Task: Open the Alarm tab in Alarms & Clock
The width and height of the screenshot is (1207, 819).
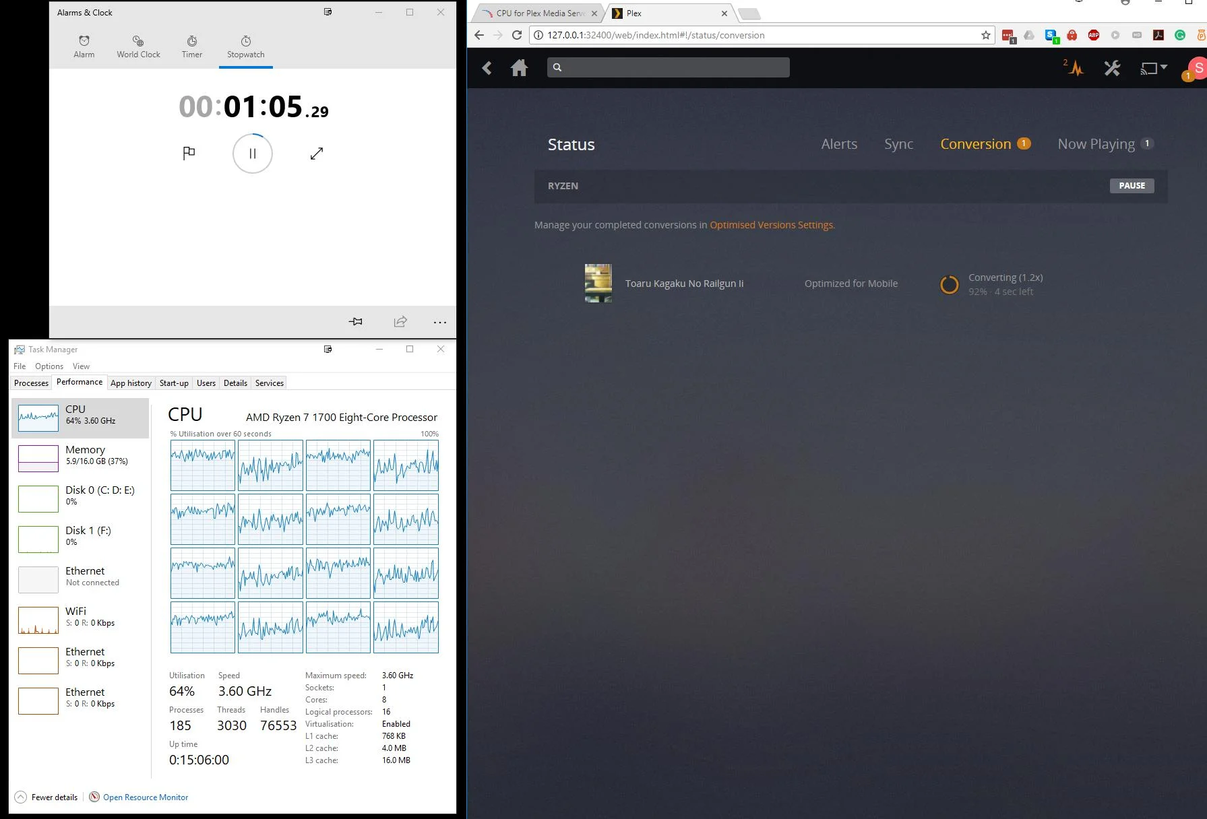Action: click(84, 47)
